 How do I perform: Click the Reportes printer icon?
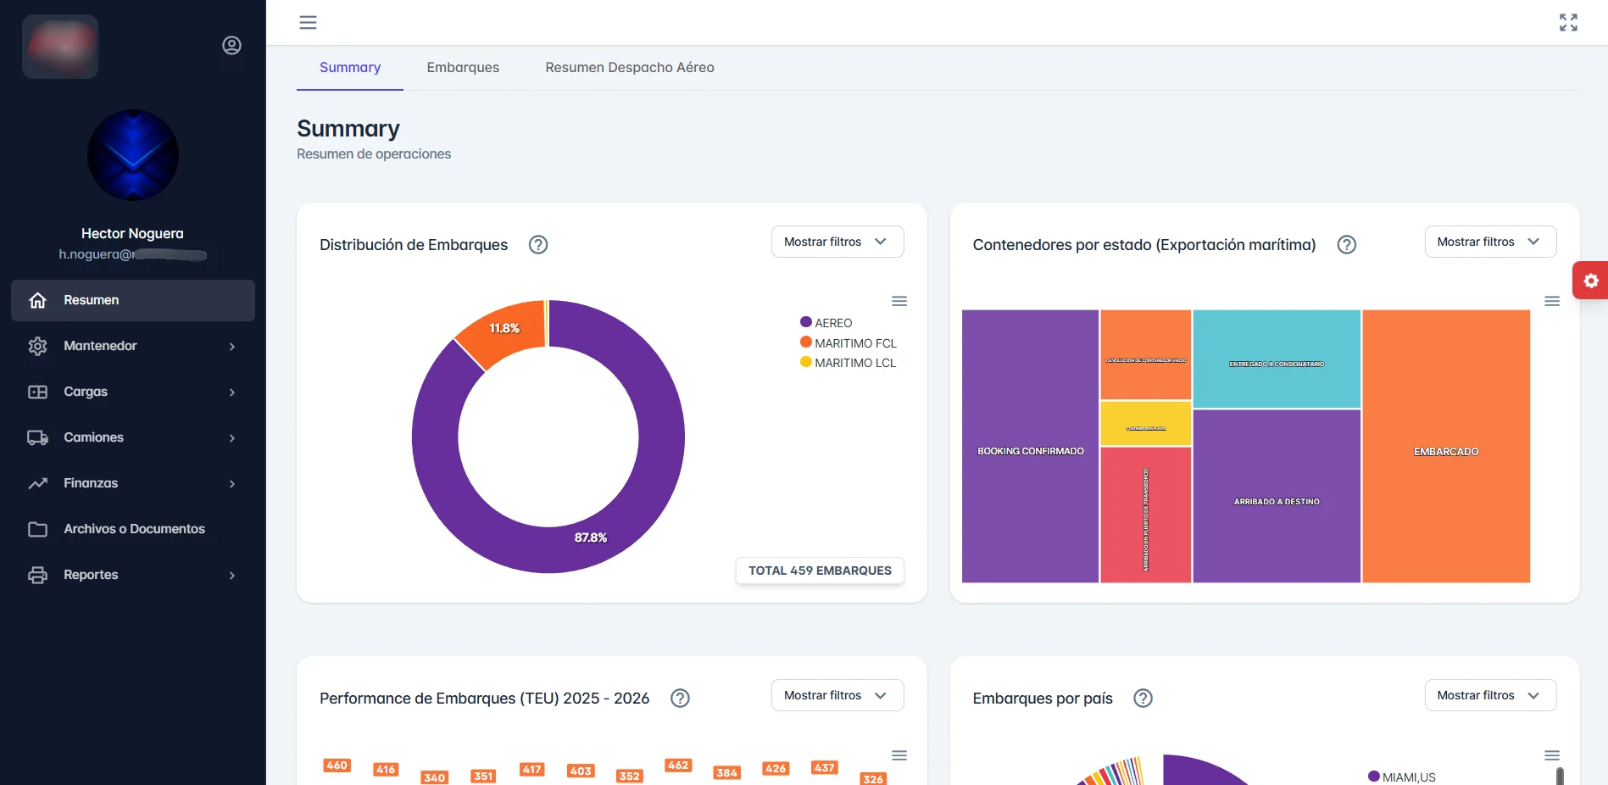tap(37, 575)
